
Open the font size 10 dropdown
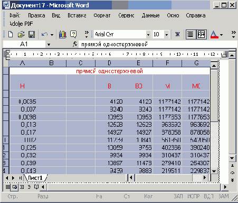click(x=166, y=35)
